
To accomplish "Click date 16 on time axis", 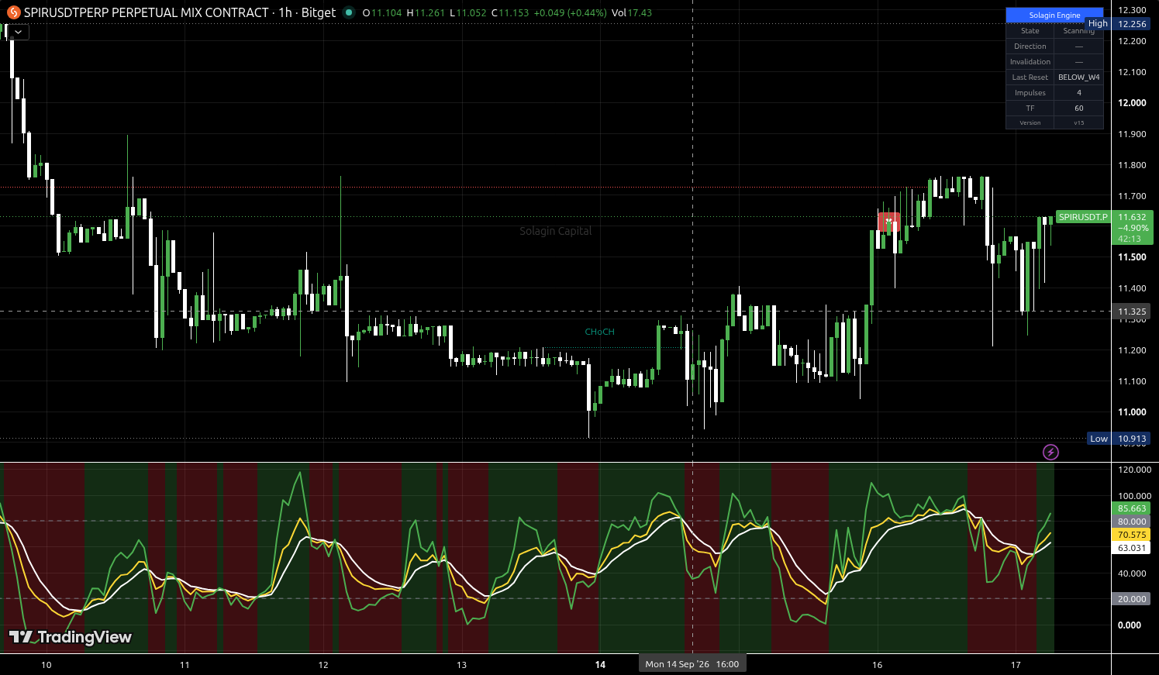I will point(877,665).
